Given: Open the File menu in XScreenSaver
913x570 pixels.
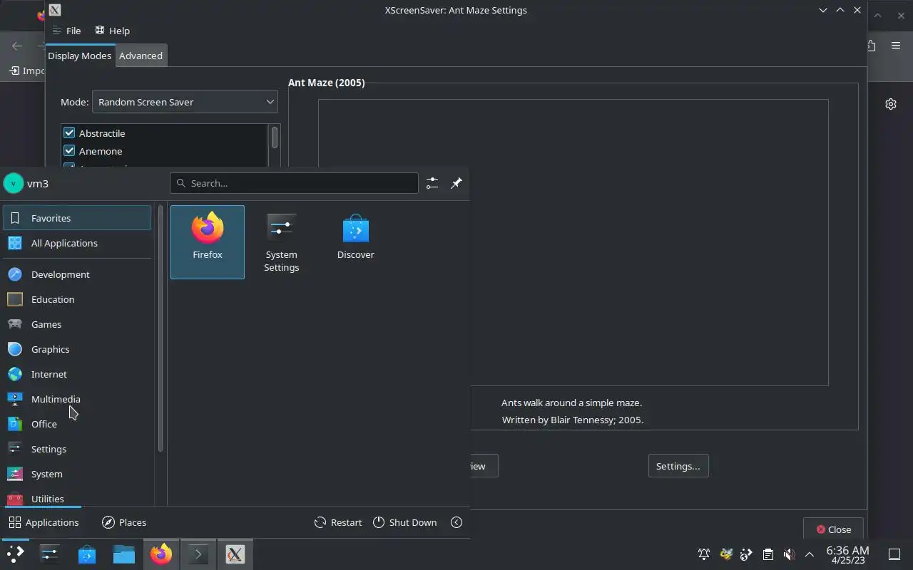Looking at the screenshot, I should [66, 31].
